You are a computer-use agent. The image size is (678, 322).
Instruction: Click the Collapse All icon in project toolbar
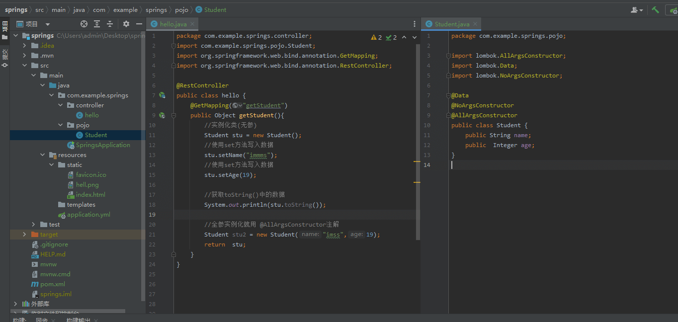tap(110, 24)
